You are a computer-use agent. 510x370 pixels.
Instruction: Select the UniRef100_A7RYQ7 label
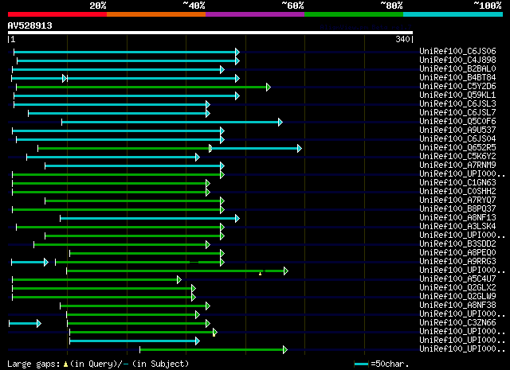(x=457, y=201)
